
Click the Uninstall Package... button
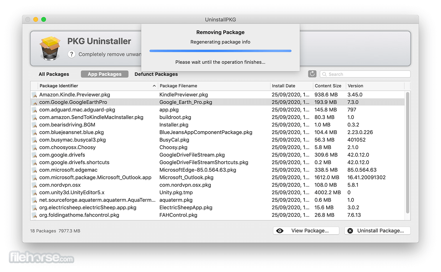click(377, 231)
